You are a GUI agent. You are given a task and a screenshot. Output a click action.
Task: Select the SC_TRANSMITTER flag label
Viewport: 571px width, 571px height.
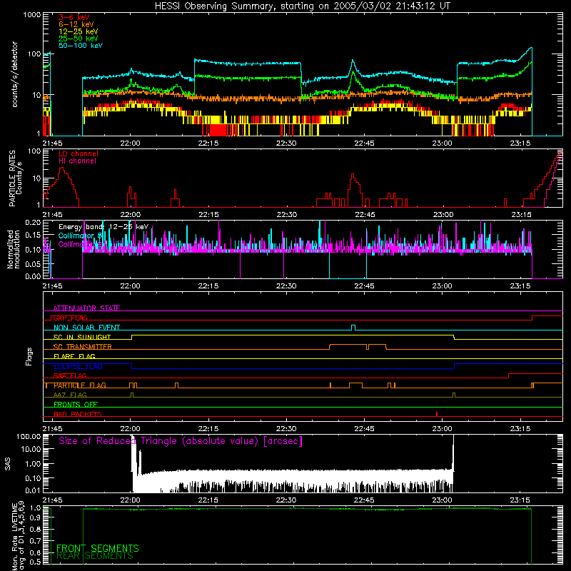coord(83,347)
